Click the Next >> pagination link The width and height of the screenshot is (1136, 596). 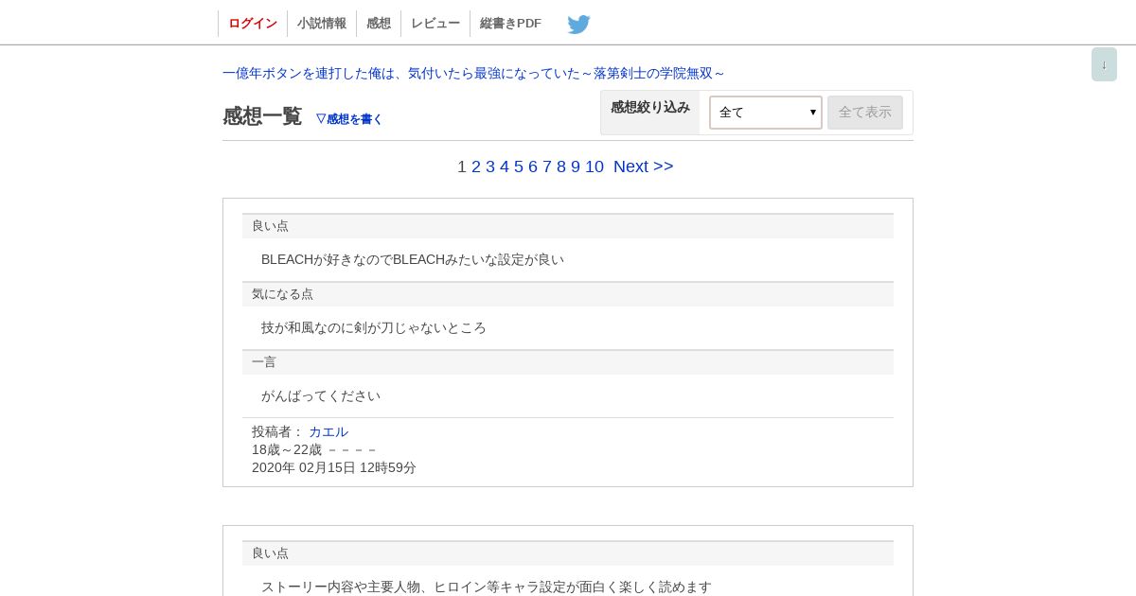(644, 167)
